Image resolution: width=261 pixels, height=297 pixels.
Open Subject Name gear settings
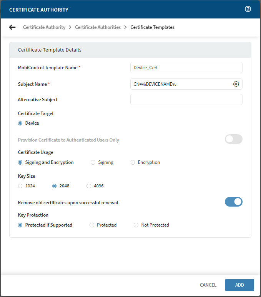pos(236,84)
